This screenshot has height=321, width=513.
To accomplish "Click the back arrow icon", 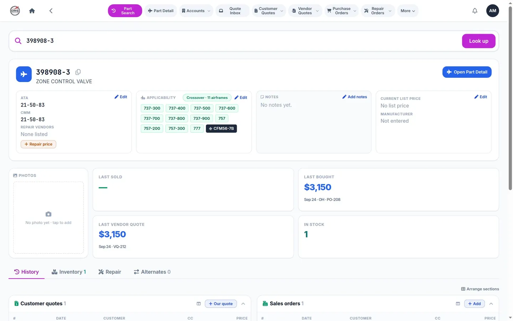I will click(x=51, y=11).
